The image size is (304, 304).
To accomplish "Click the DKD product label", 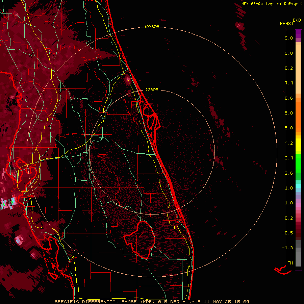I will coord(297,20).
